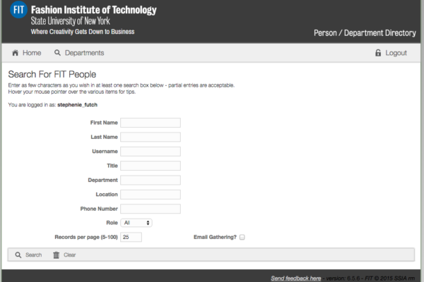Click the Role field label
This screenshot has height=282, width=424.
pos(112,223)
